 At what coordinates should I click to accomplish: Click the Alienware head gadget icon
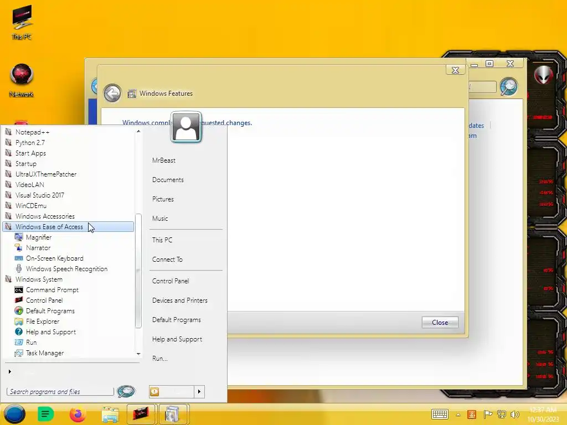click(x=544, y=74)
